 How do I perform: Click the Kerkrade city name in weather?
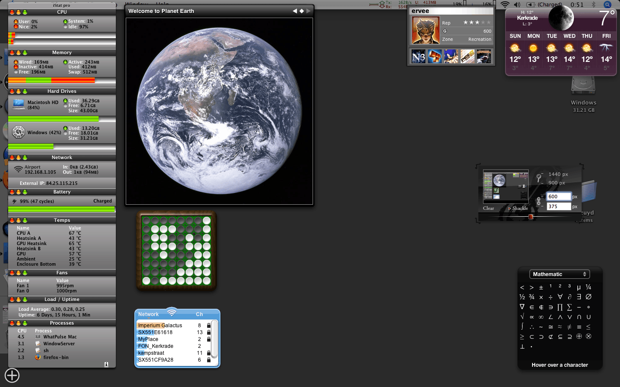point(527,18)
